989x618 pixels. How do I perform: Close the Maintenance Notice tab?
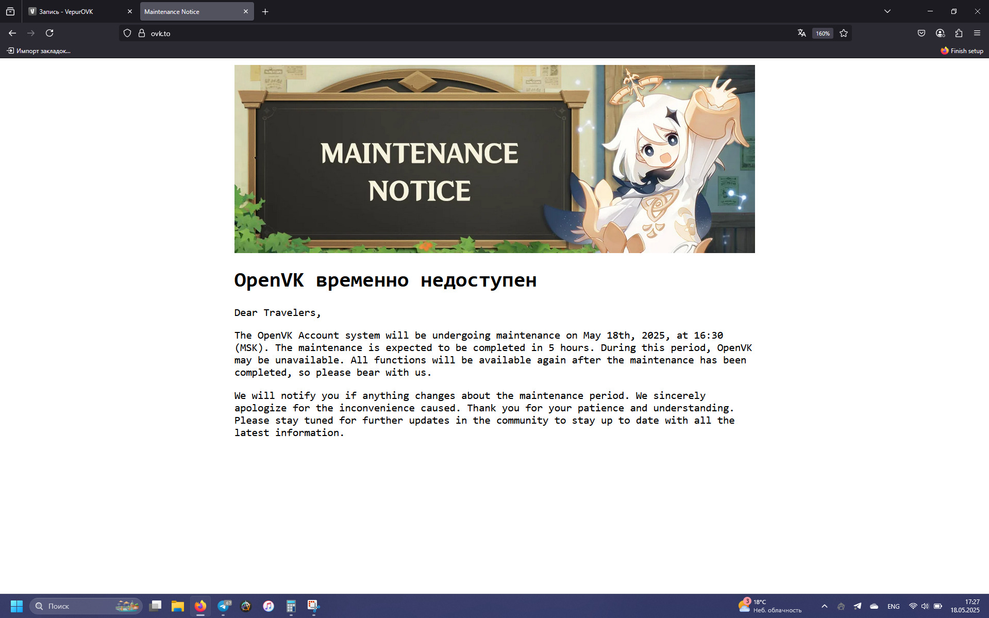pyautogui.click(x=246, y=11)
